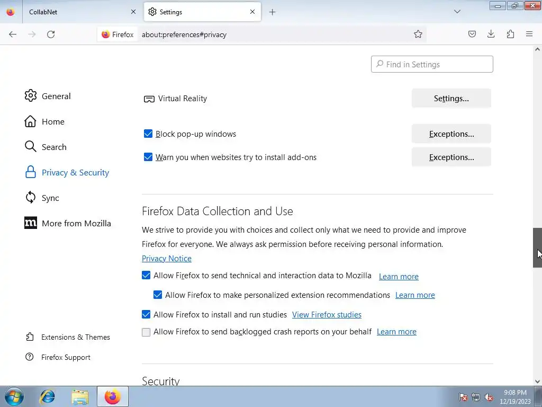
Task: Open View Firefox studies link
Action: coord(327,315)
